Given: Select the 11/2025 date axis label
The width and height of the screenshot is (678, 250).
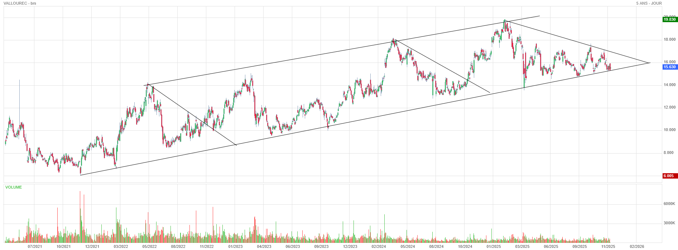Looking at the screenshot, I should click(x=608, y=246).
